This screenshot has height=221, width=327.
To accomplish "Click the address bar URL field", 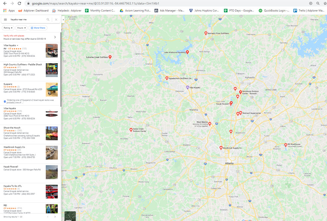I will pyautogui.click(x=96, y=3).
